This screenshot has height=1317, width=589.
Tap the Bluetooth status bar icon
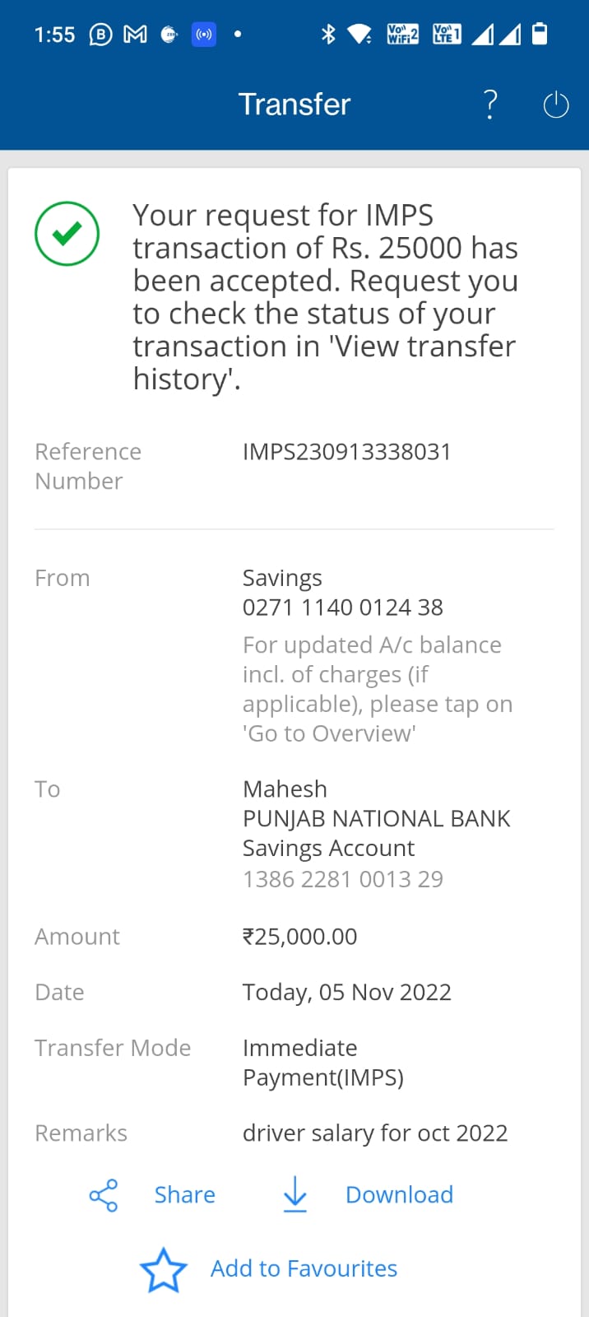pyautogui.click(x=328, y=35)
